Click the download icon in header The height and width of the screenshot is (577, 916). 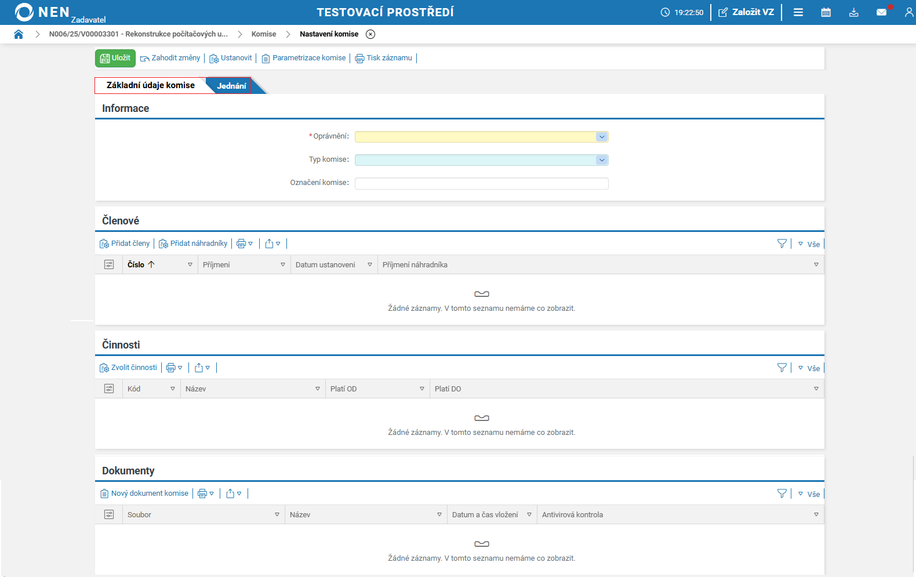coord(853,12)
